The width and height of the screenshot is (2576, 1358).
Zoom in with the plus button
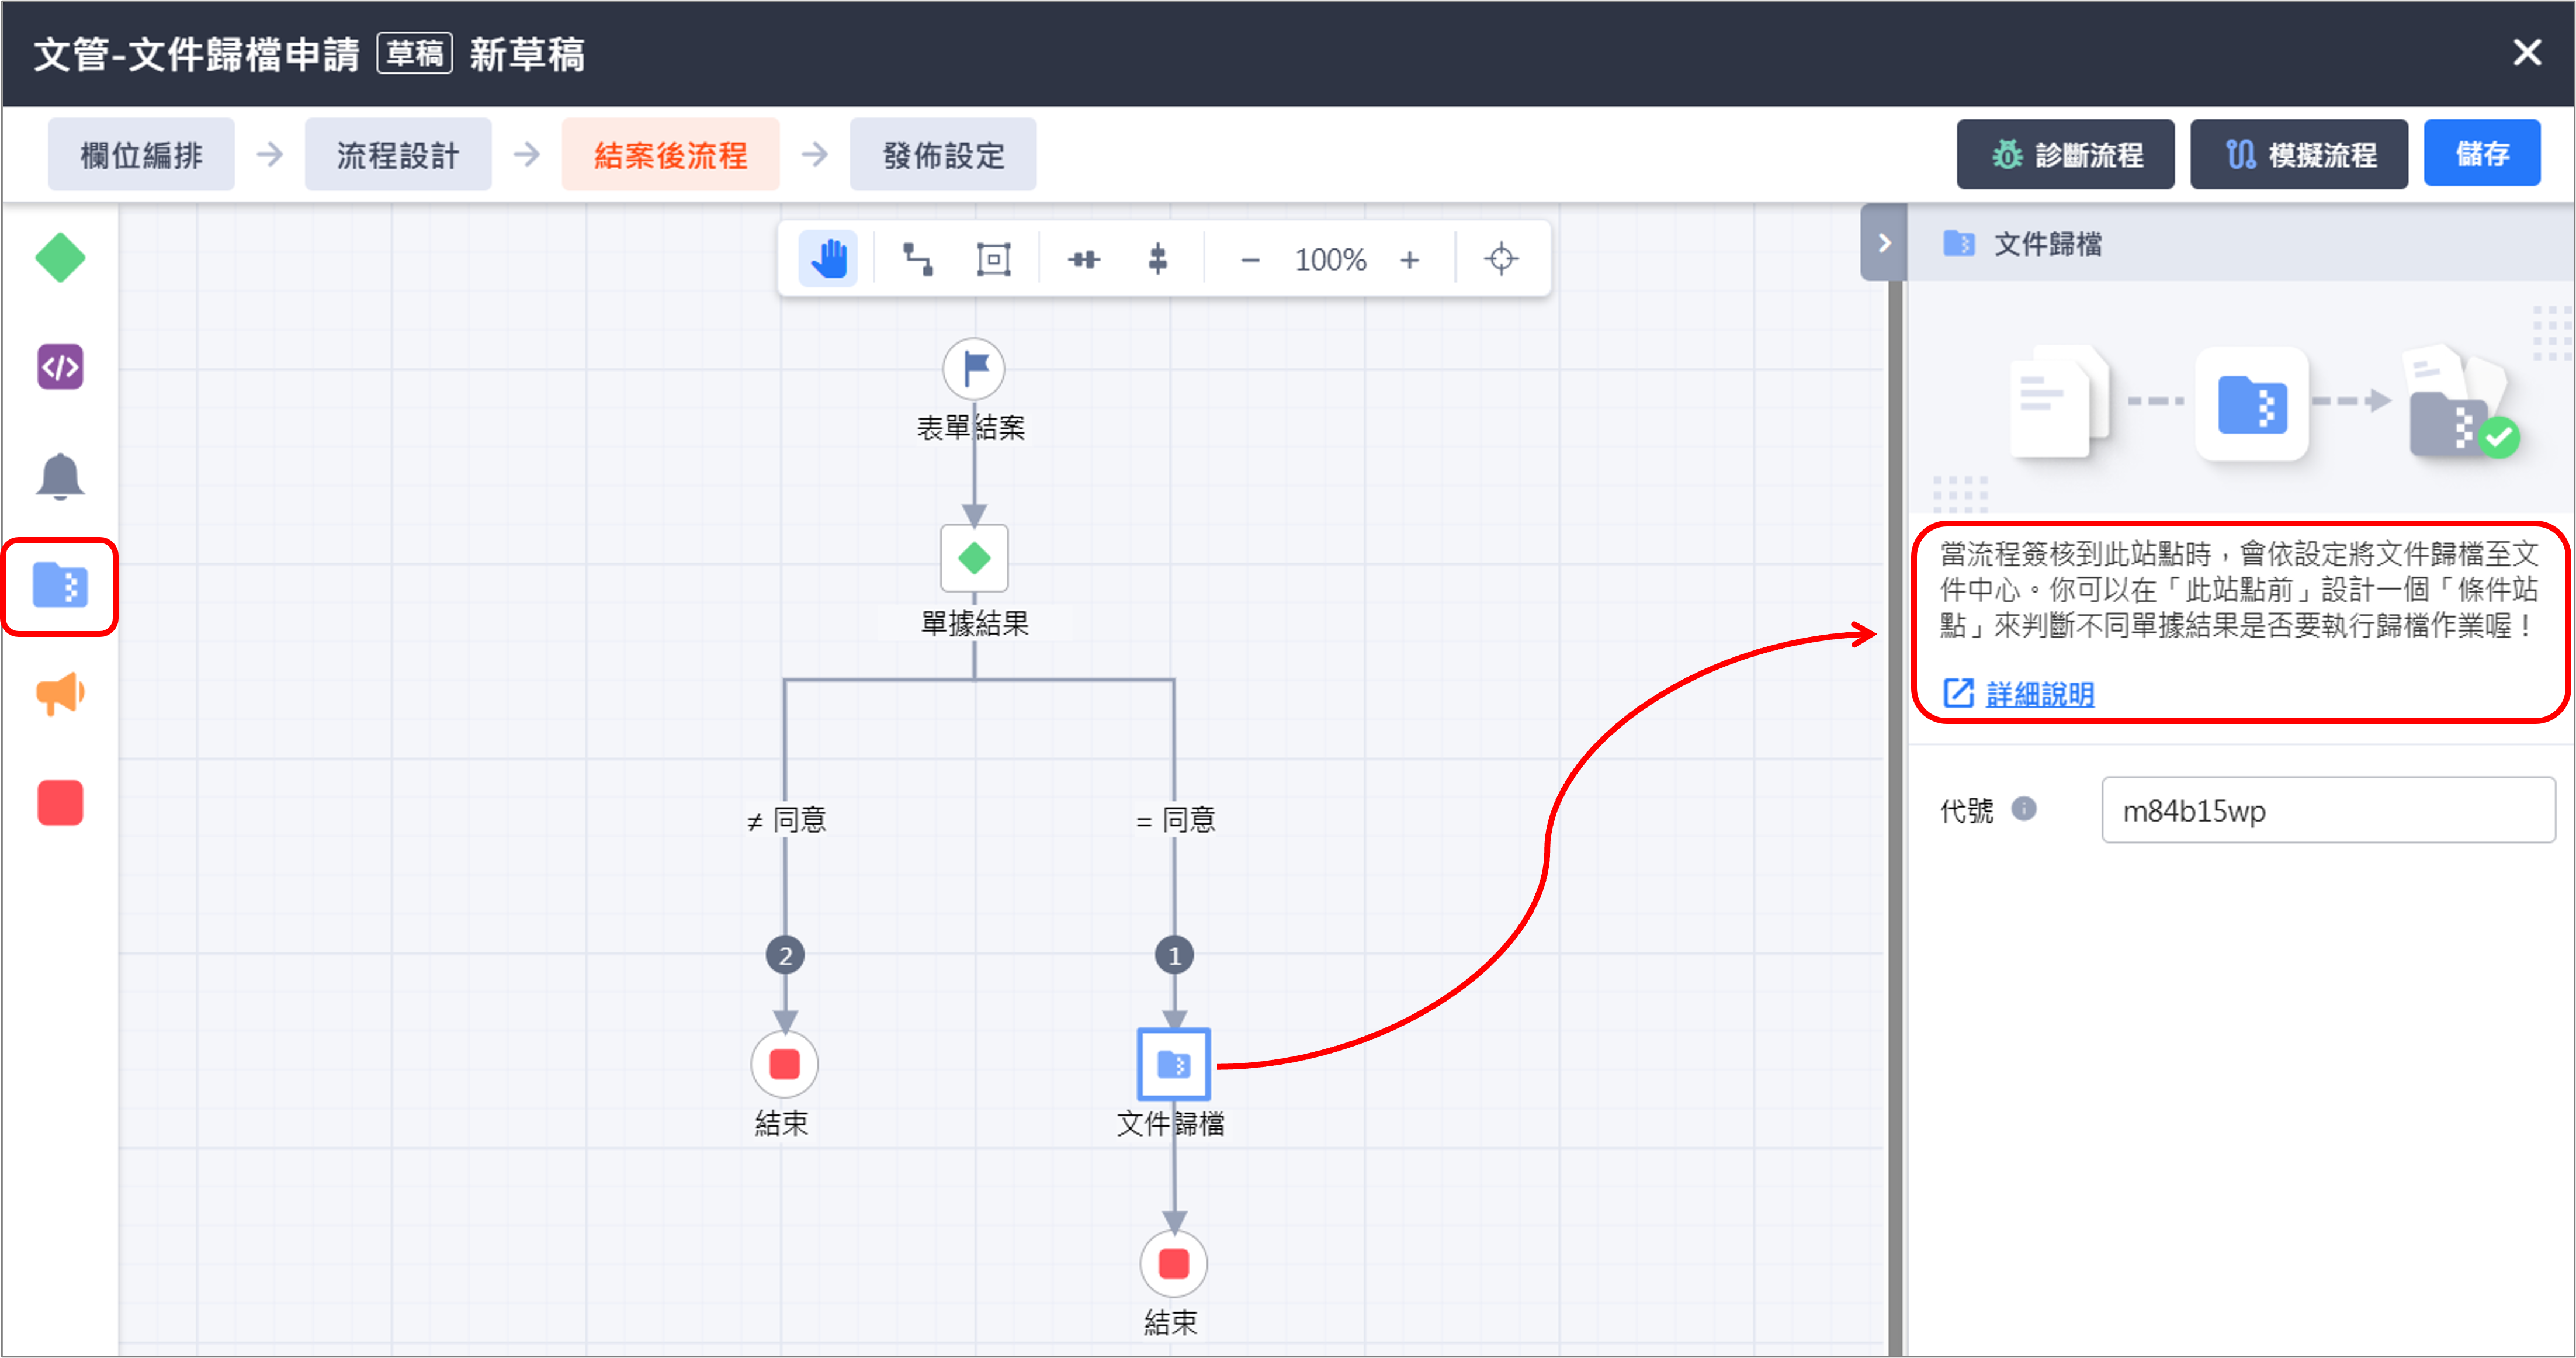coord(1410,260)
